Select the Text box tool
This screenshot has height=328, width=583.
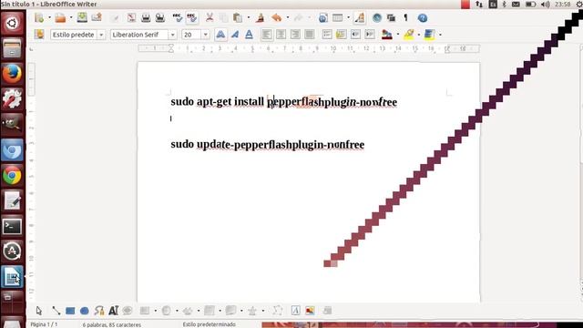pyautogui.click(x=113, y=311)
